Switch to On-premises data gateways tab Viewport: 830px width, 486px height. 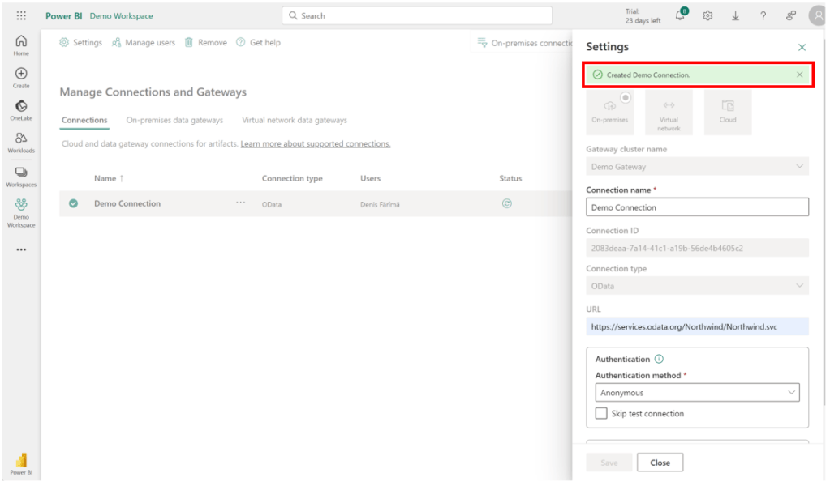[174, 120]
